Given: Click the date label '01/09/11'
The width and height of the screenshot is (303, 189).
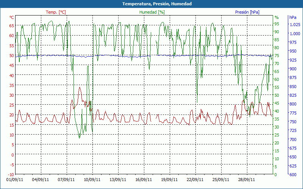Looking at the screenshot, I should pyautogui.click(x=15, y=180).
